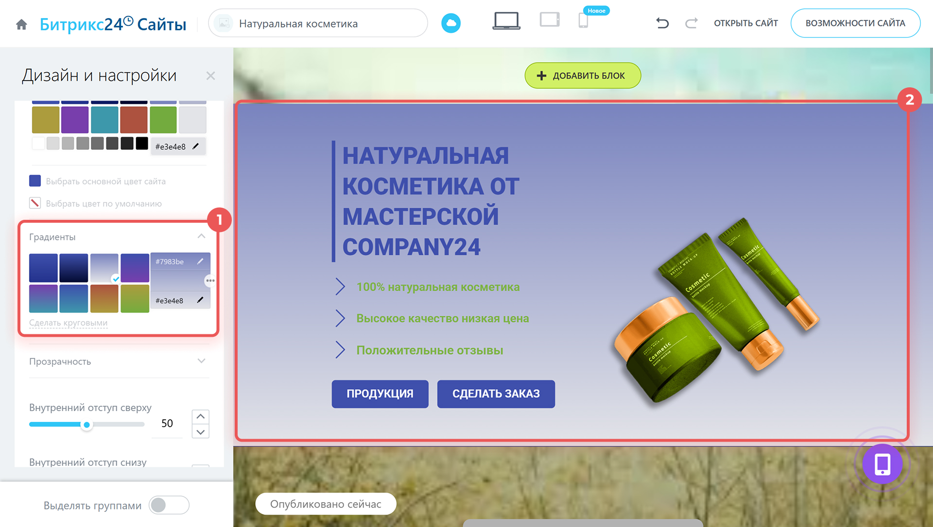Click the home icon in header
Screen dimensions: 933x527
click(21, 24)
